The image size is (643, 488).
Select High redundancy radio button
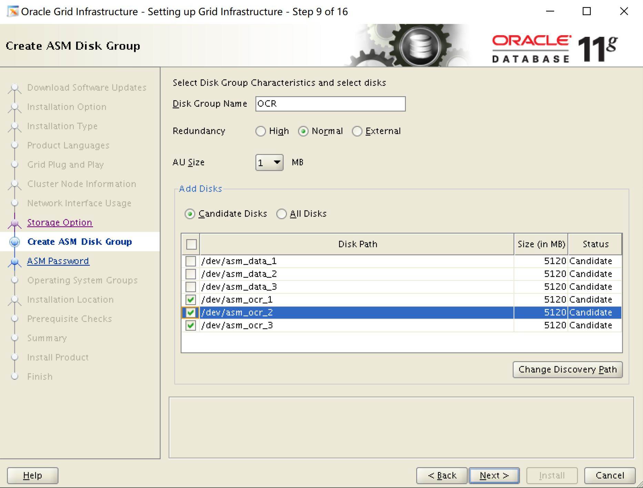click(x=261, y=131)
